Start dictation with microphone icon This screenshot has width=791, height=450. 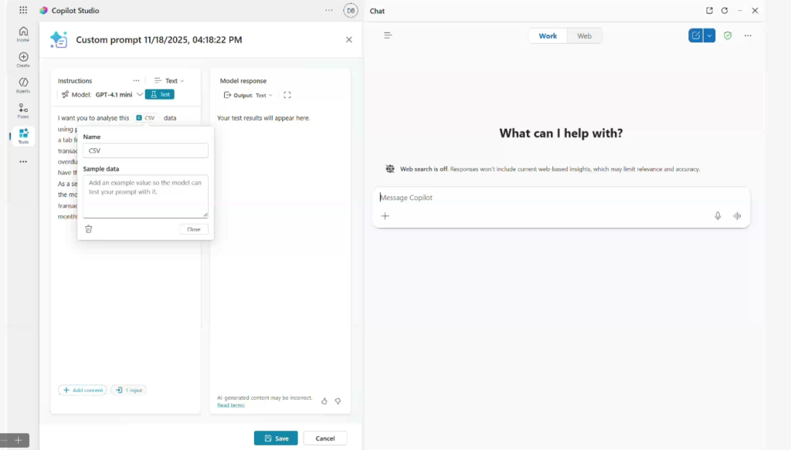tap(718, 216)
